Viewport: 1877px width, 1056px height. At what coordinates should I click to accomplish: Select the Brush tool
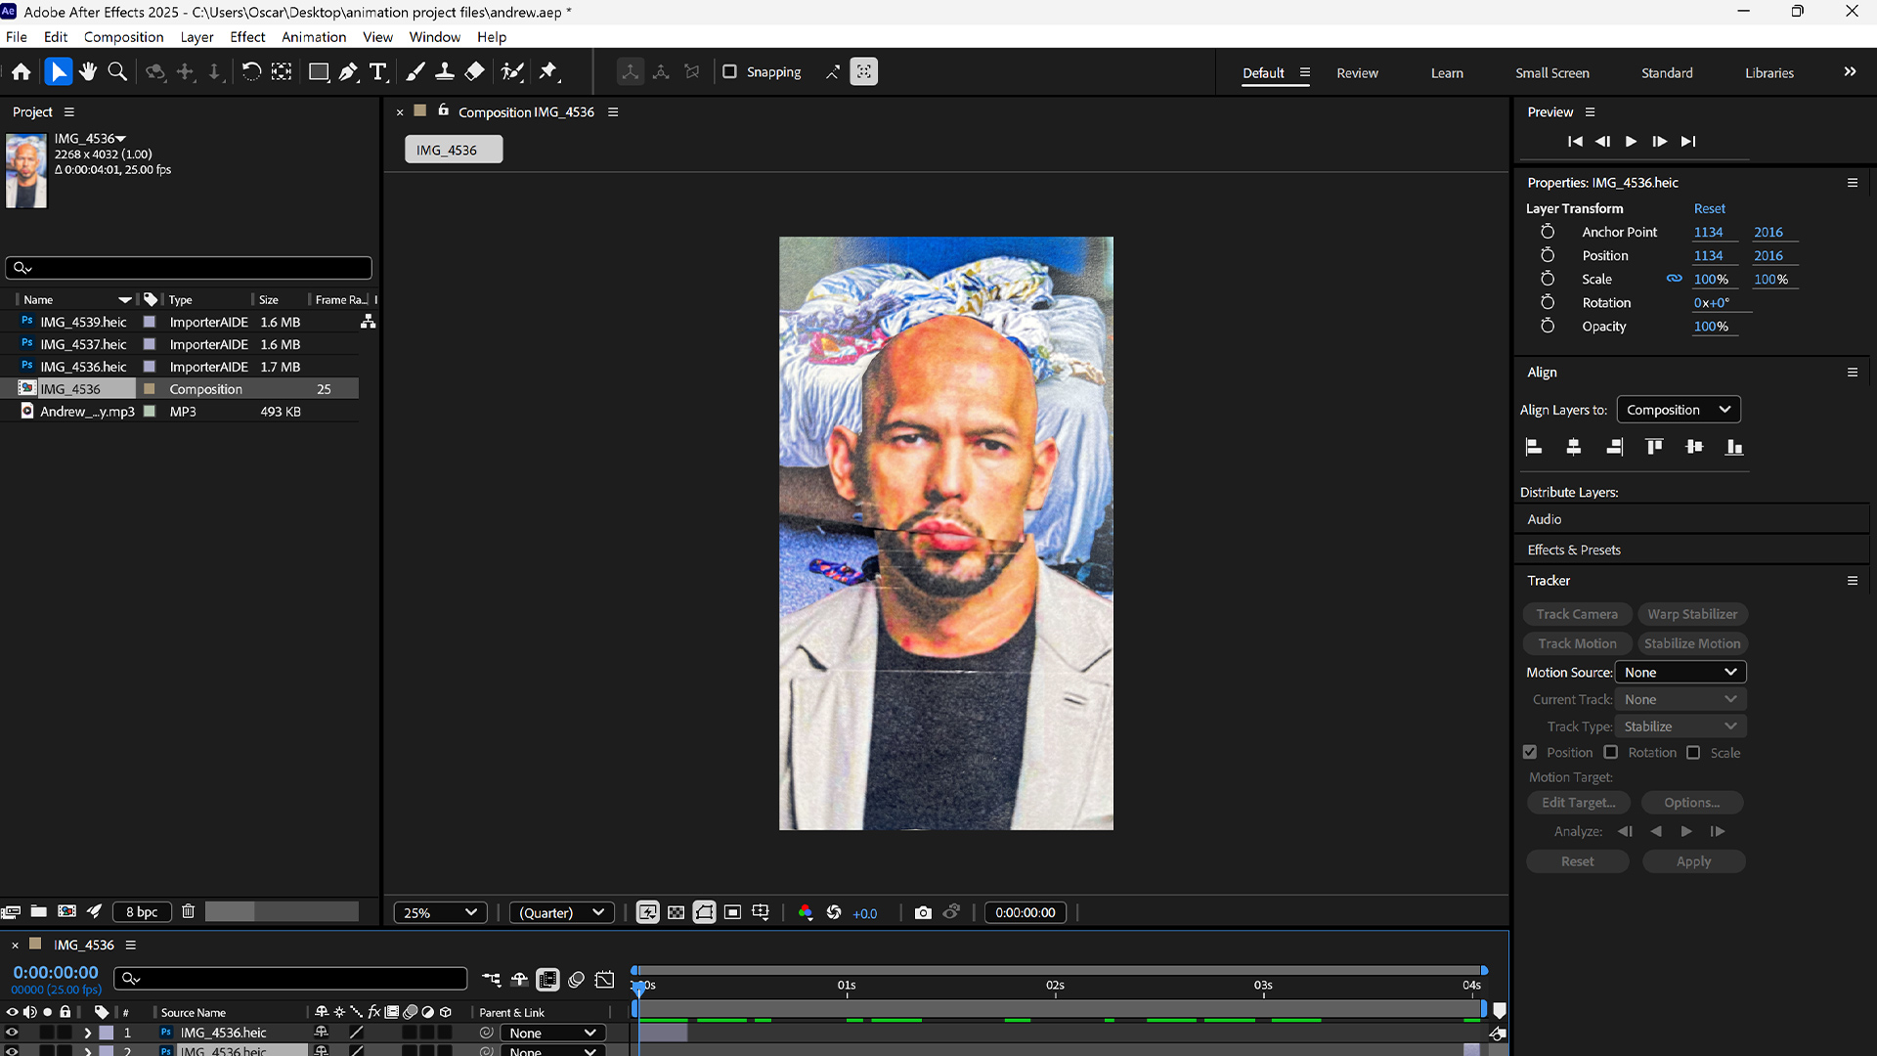[x=415, y=71]
